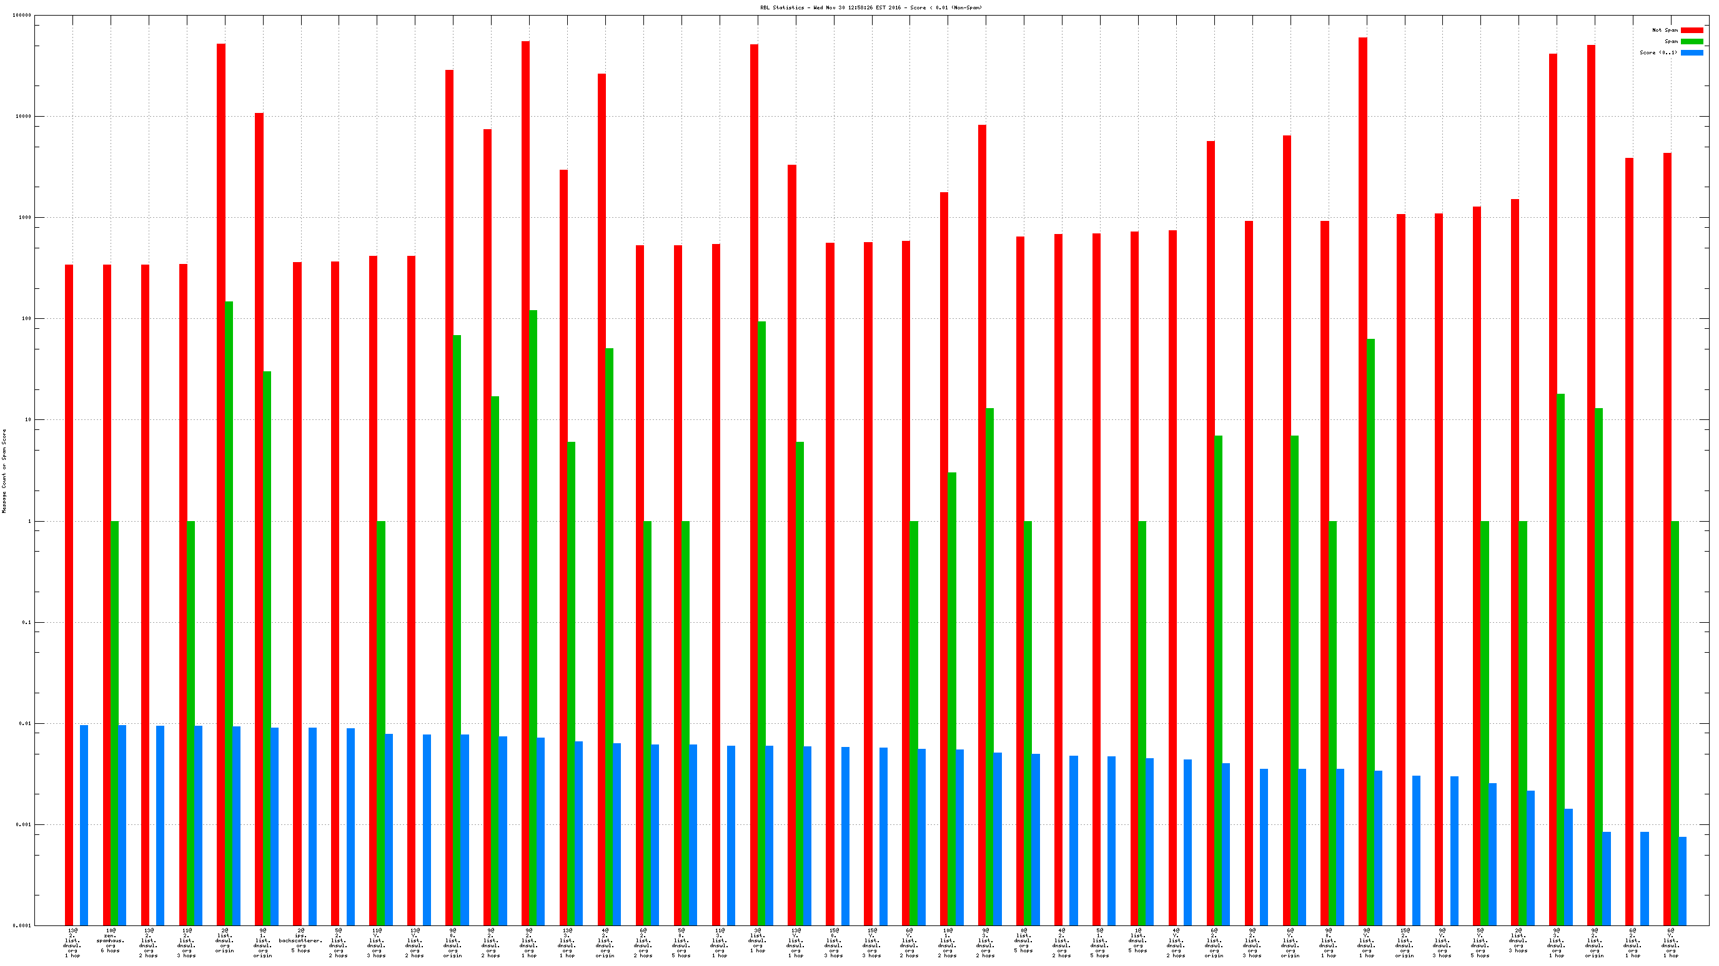Viewport: 1719px width, 966px height.
Task: Click the Score (0..1) legend text
Action: coord(1658,52)
